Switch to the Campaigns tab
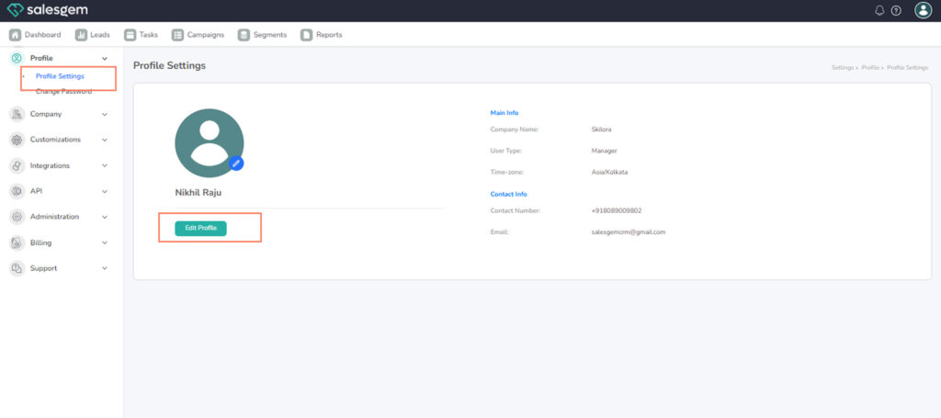The width and height of the screenshot is (941, 418). click(x=198, y=35)
